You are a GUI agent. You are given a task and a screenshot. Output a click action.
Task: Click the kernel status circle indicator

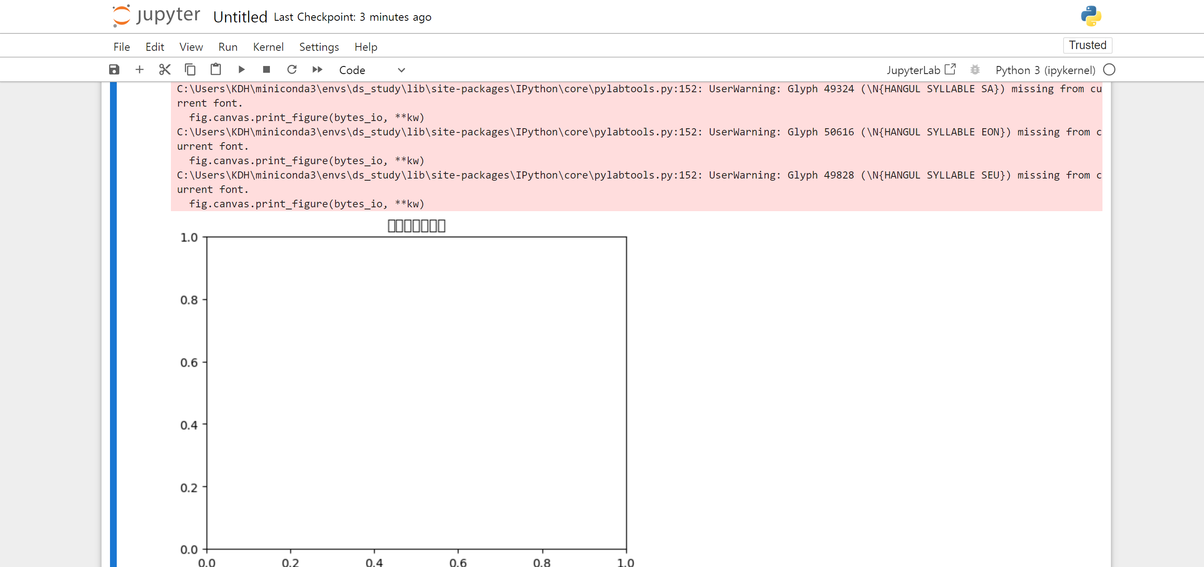coord(1109,70)
